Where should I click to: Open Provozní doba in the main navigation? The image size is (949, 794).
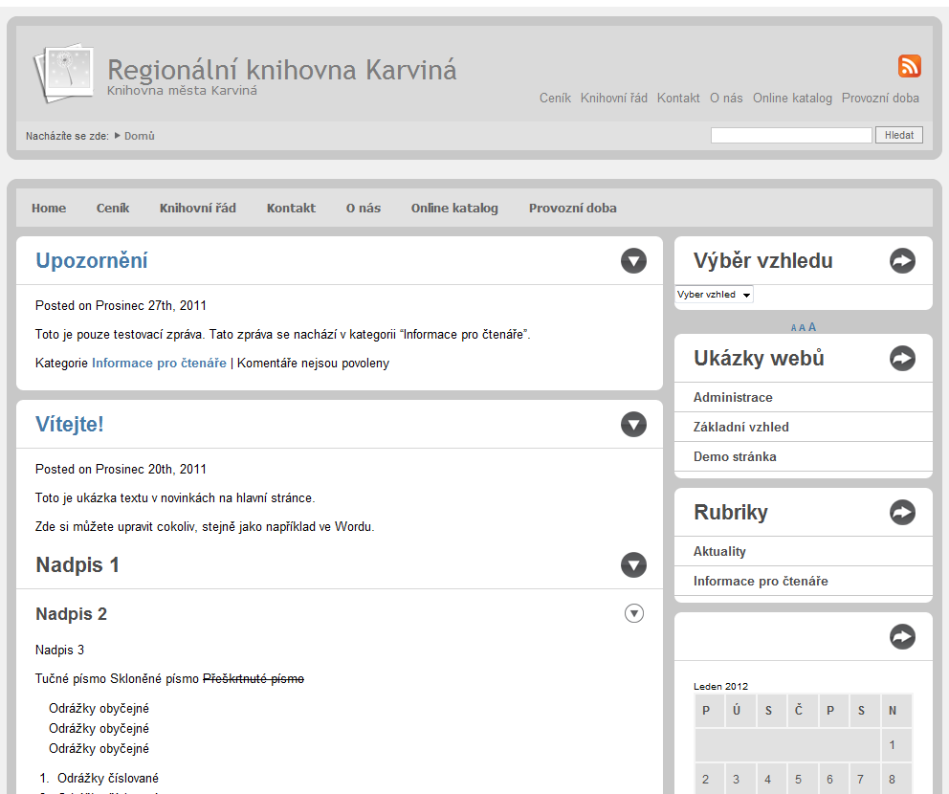click(572, 209)
